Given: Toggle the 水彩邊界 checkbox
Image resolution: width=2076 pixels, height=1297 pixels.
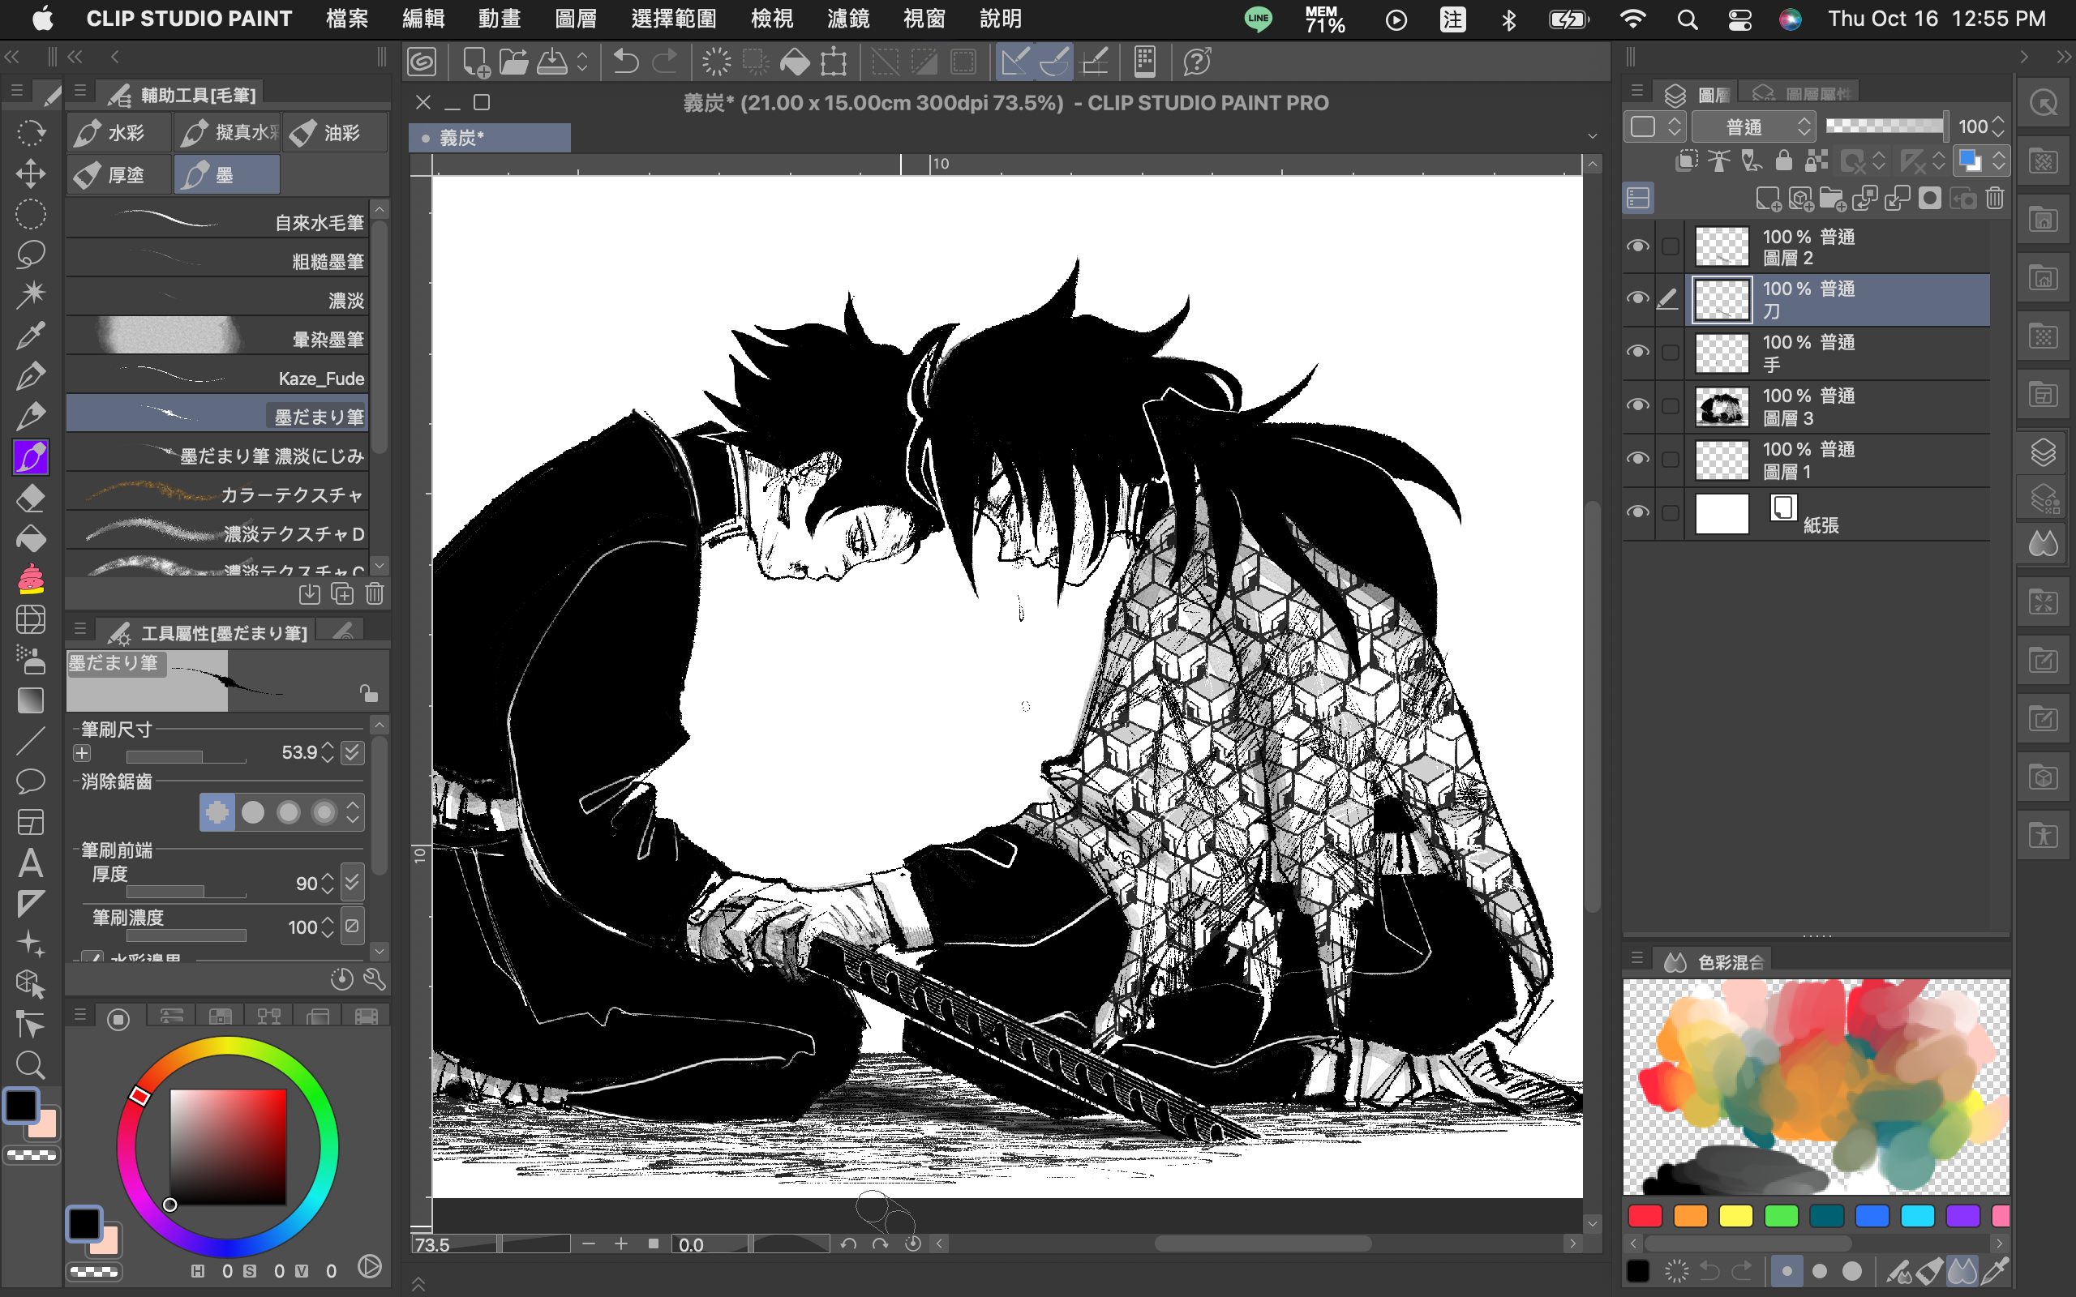Looking at the screenshot, I should click(92, 957).
